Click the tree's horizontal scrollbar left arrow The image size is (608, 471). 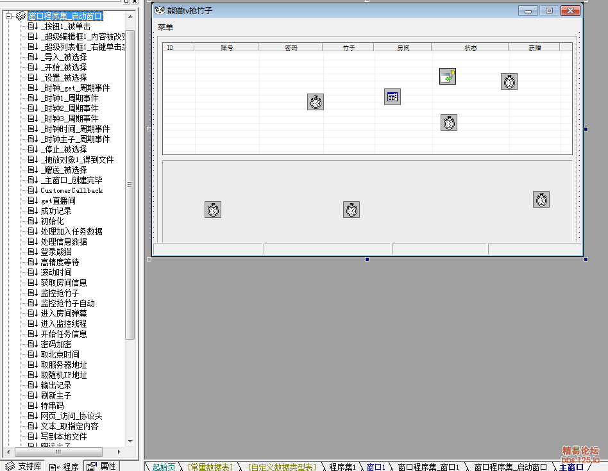pyautogui.click(x=8, y=452)
